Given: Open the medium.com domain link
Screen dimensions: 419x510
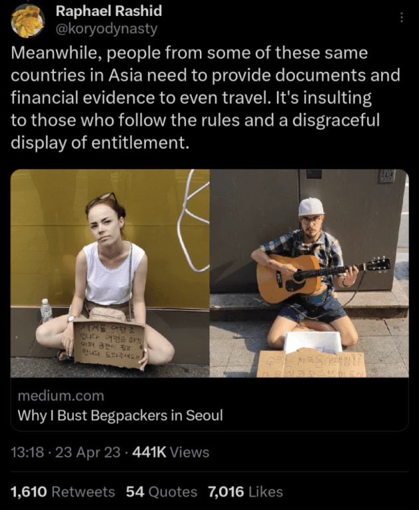Looking at the screenshot, I should (x=61, y=396).
